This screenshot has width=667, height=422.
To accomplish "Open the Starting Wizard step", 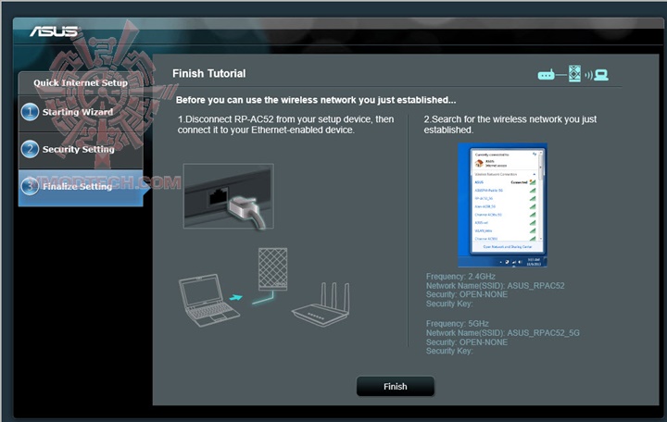I will 81,112.
